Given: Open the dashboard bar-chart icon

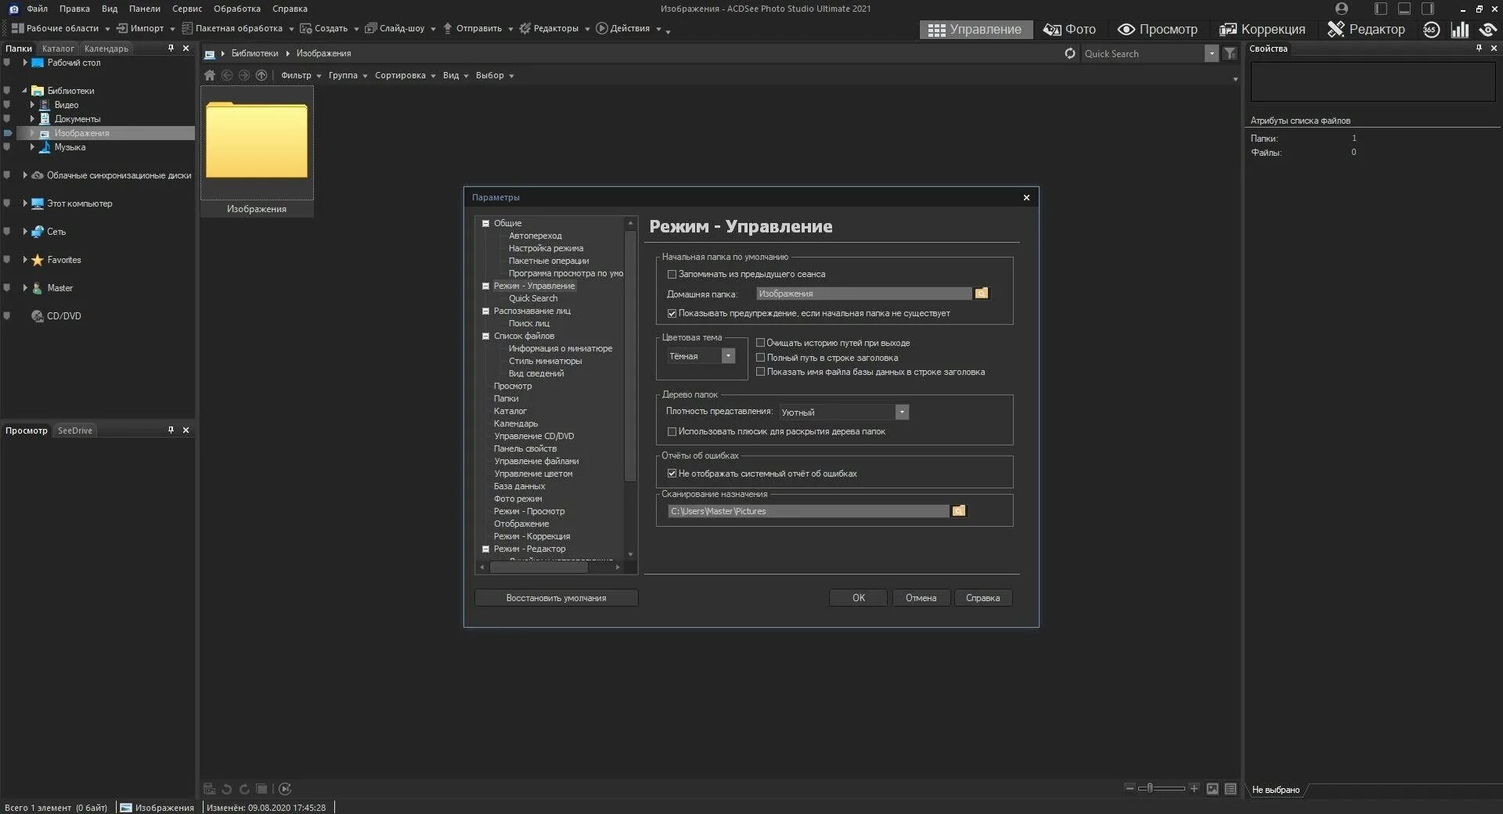Looking at the screenshot, I should (1460, 30).
